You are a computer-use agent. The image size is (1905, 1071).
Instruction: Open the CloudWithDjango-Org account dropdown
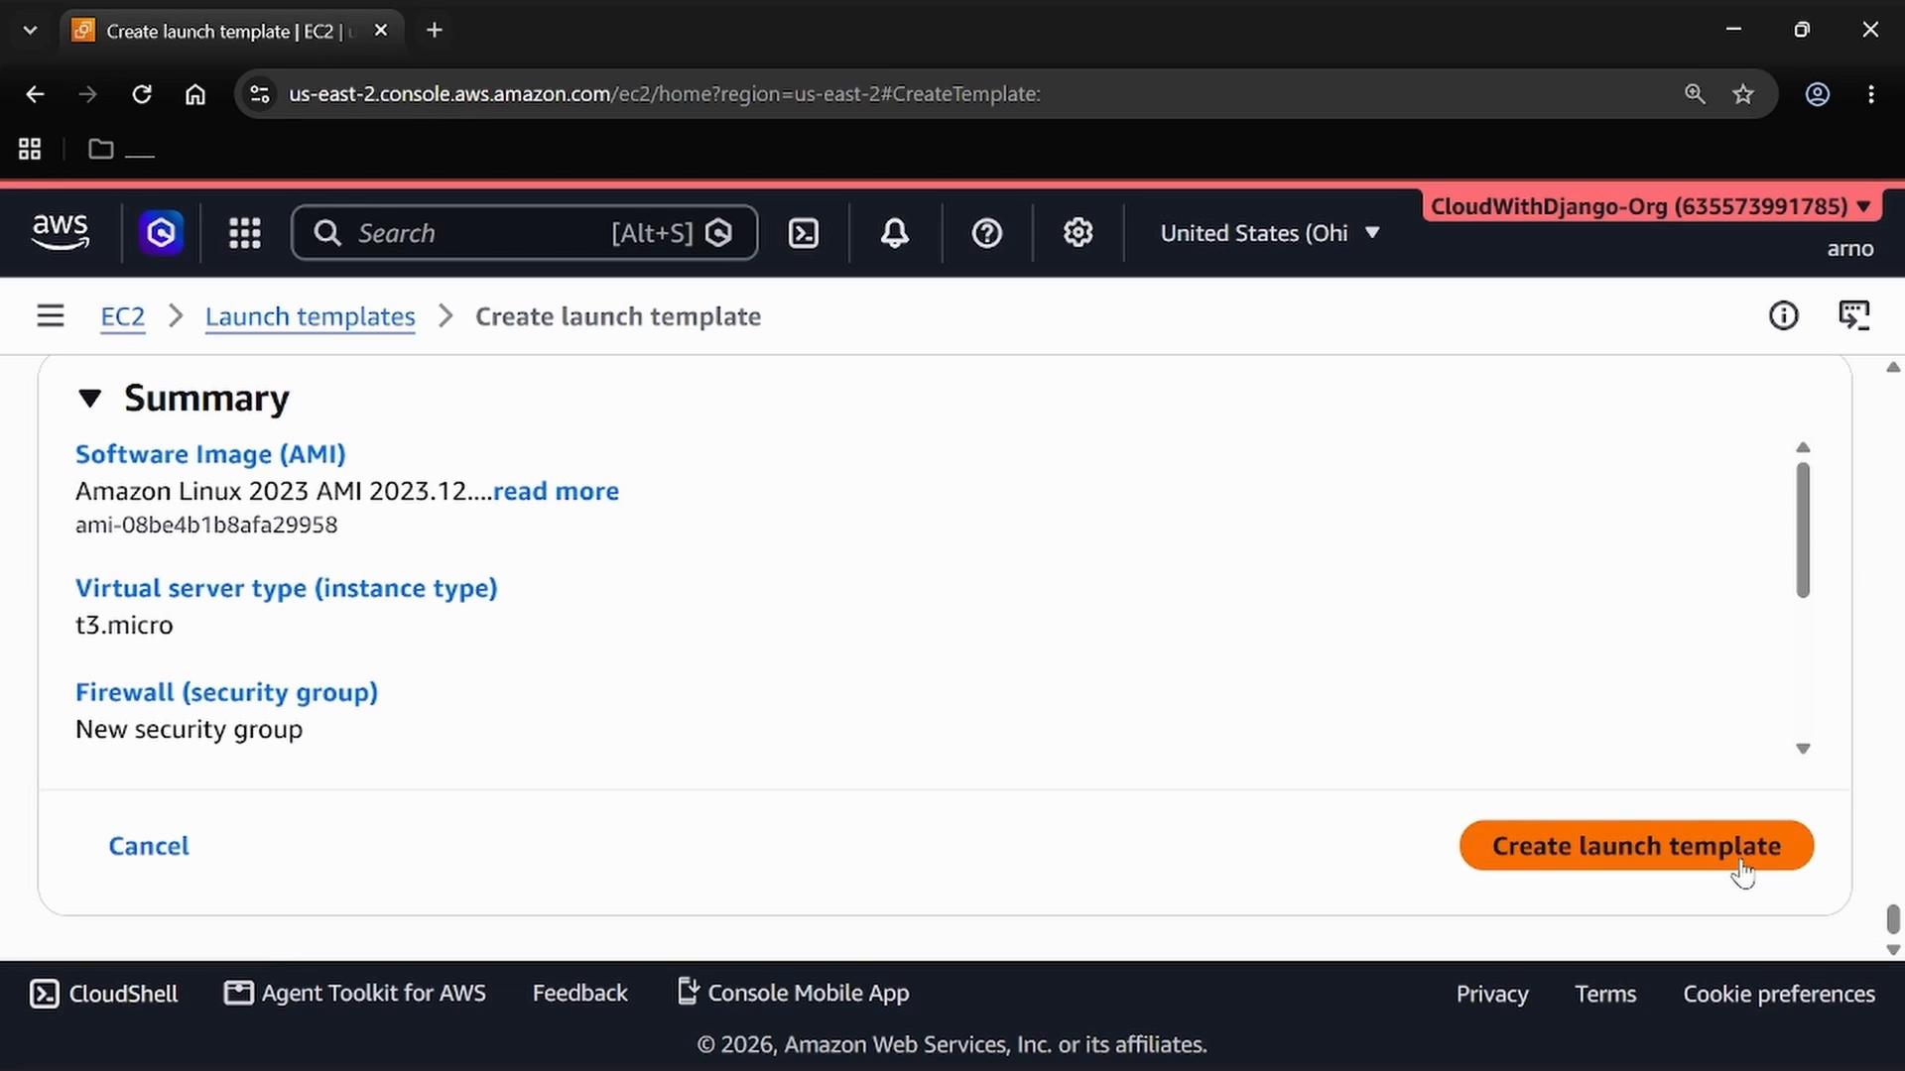[1652, 206]
